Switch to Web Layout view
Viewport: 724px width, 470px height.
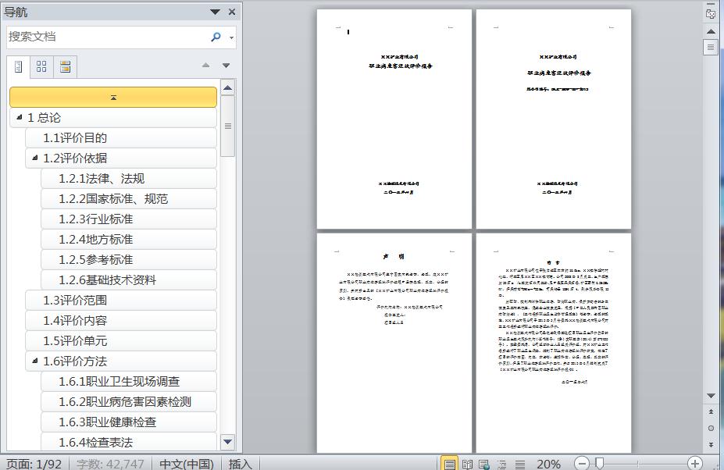(483, 463)
